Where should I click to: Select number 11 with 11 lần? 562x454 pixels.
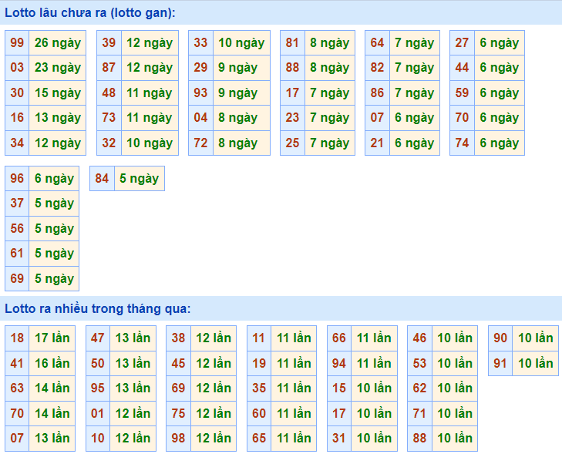(x=259, y=338)
